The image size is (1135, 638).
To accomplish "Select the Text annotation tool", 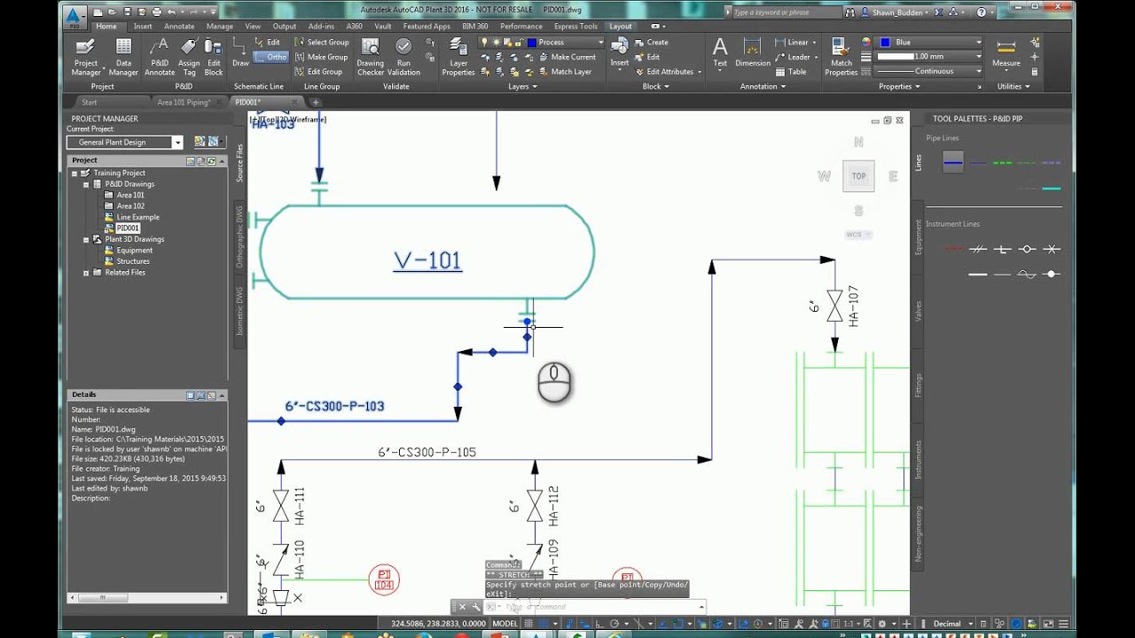I will coord(720,52).
